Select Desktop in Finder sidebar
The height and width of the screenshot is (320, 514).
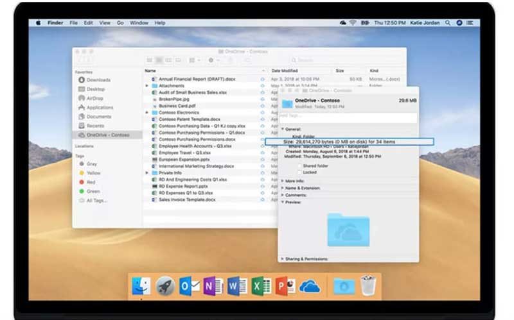(91, 89)
